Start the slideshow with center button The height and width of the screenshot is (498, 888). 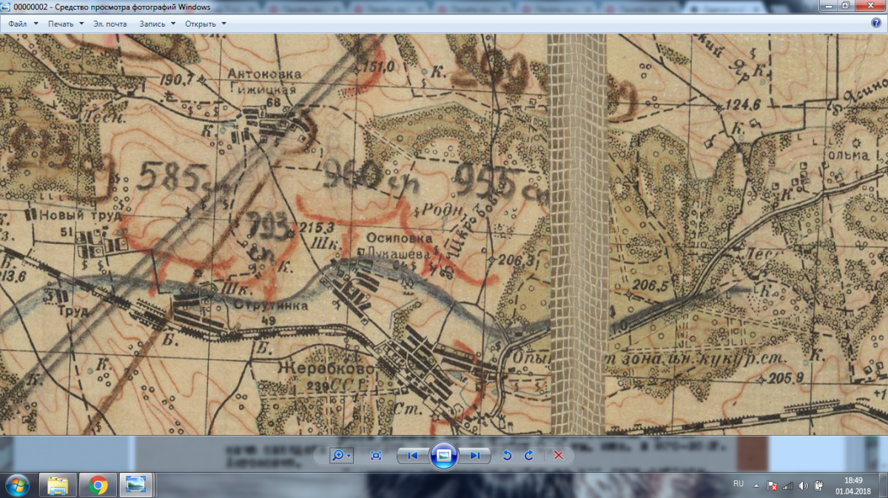pyautogui.click(x=444, y=456)
